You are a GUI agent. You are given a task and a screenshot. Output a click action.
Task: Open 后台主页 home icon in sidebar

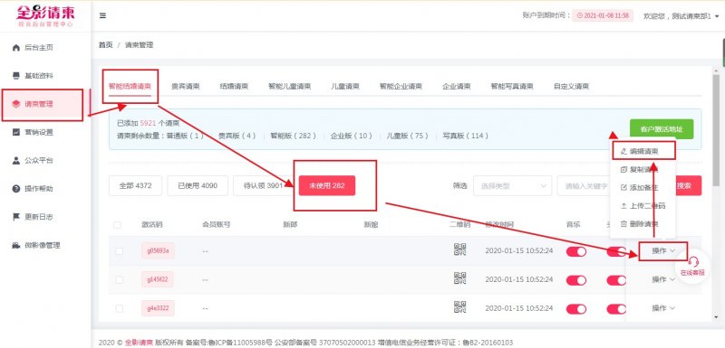tap(16, 48)
